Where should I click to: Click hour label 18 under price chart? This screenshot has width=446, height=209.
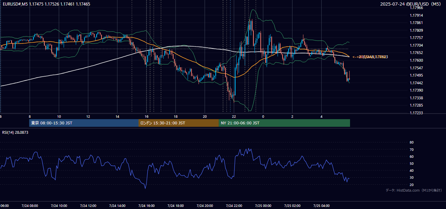click(176, 116)
